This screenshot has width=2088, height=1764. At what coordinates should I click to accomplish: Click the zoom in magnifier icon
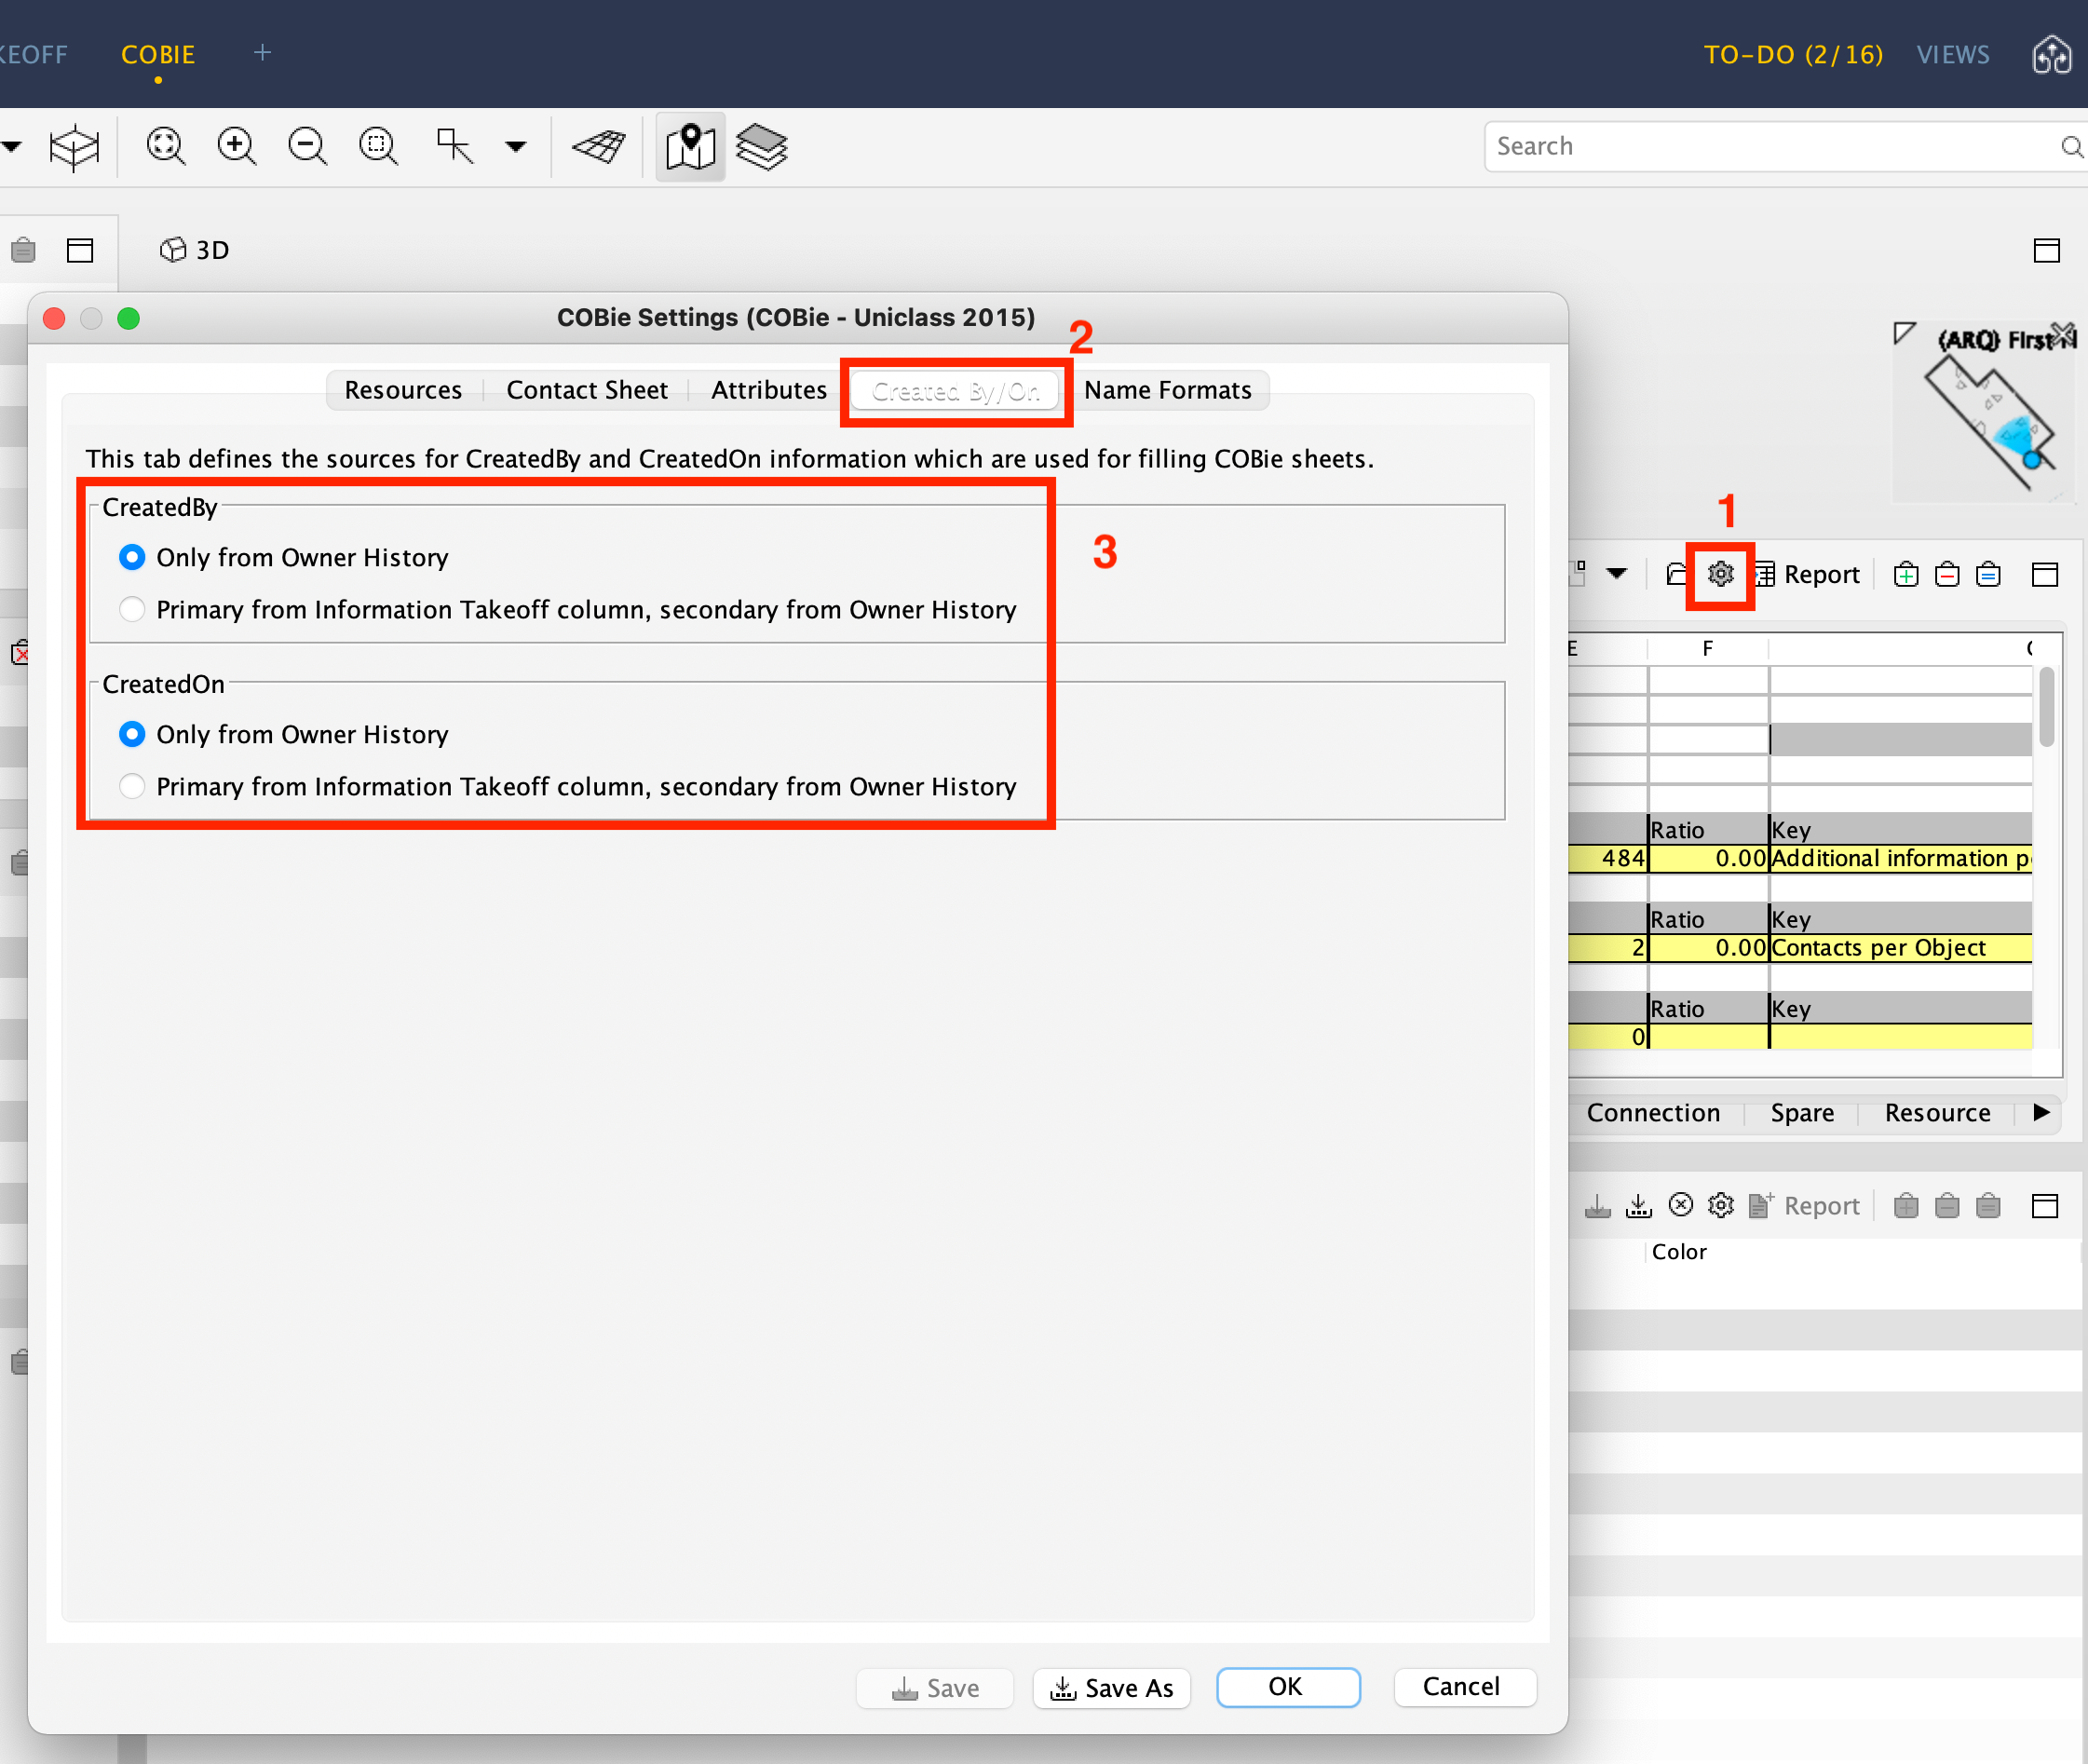coord(237,147)
